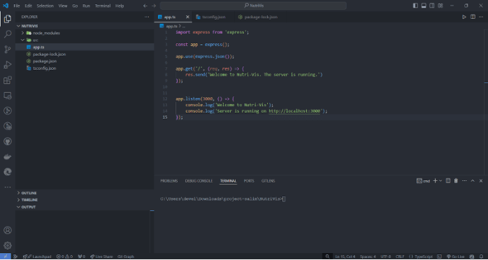The height and width of the screenshot is (260, 488).
Task: Open the Docker view in activity bar
Action: pos(8,157)
